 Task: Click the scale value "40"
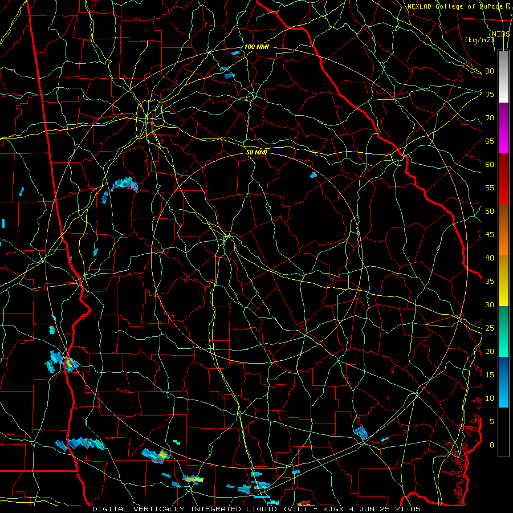tap(490, 258)
